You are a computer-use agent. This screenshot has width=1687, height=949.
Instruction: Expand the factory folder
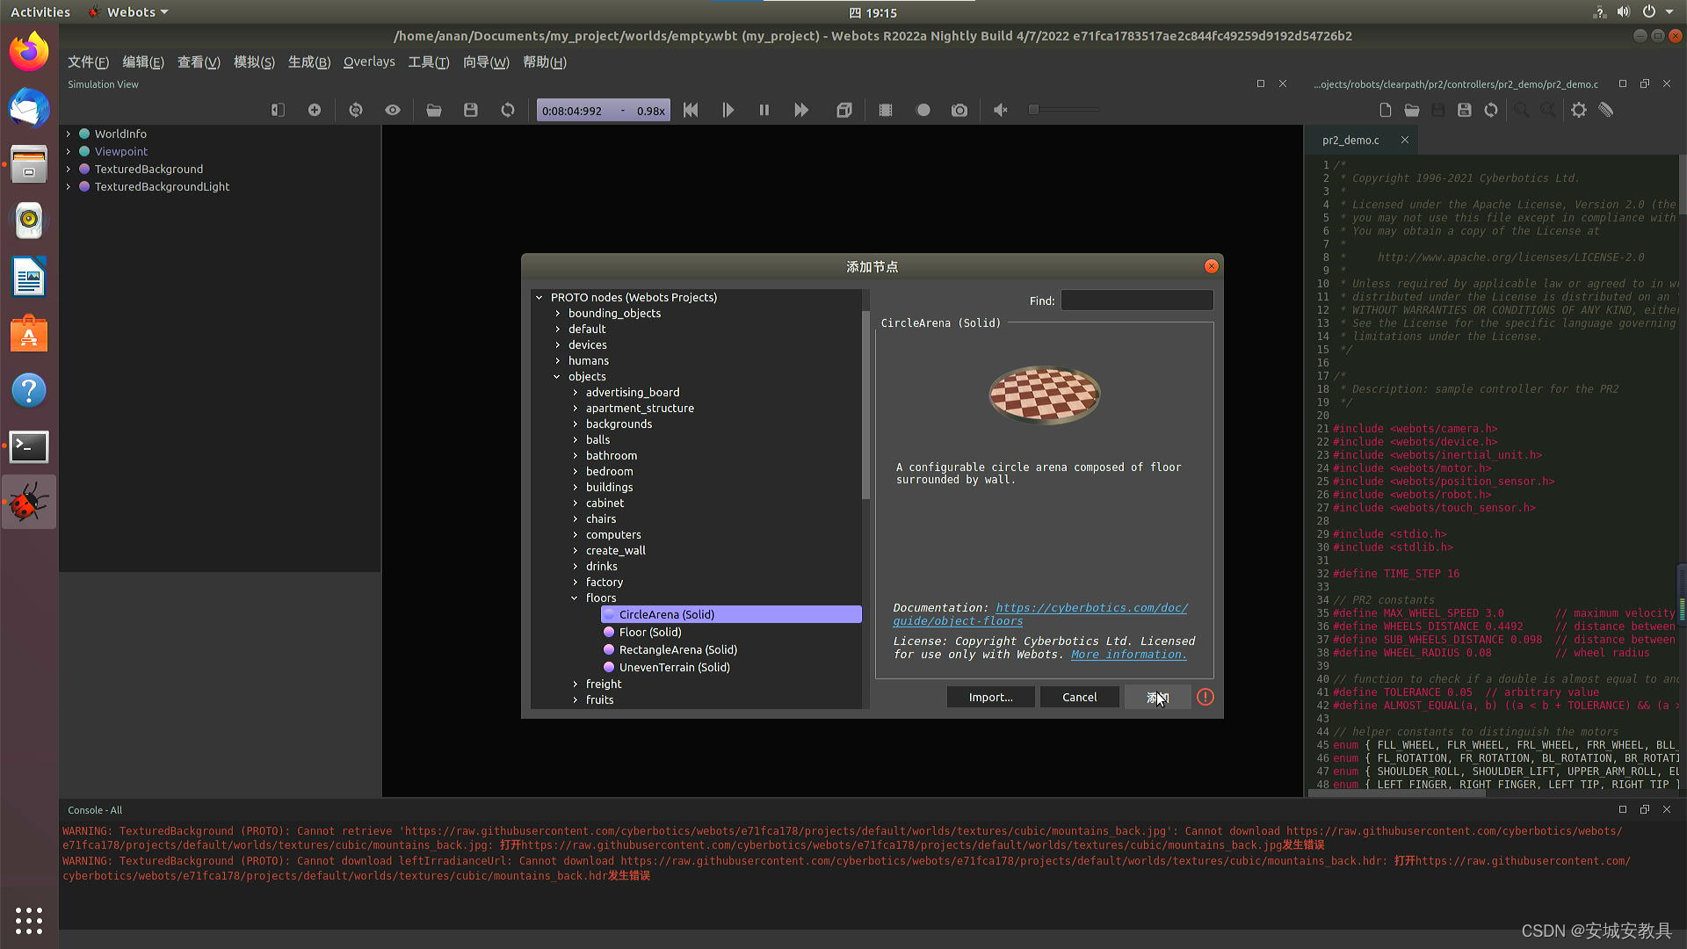(575, 582)
